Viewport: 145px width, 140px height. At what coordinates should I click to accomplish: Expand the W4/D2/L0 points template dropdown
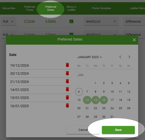[101, 21]
